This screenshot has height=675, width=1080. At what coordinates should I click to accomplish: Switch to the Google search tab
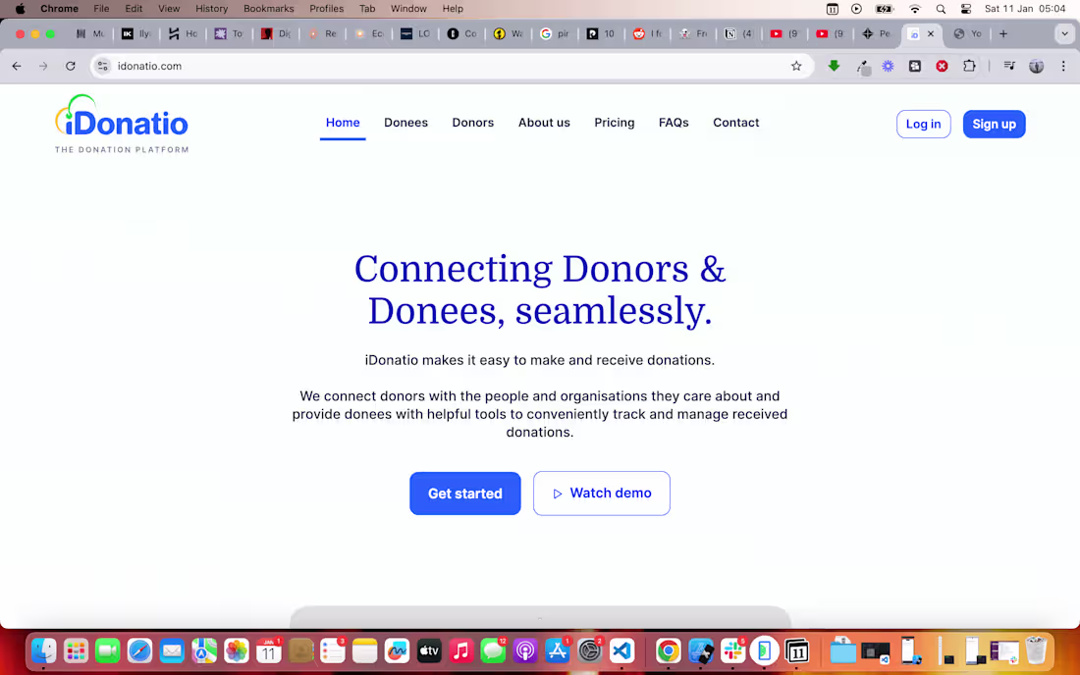coord(555,33)
